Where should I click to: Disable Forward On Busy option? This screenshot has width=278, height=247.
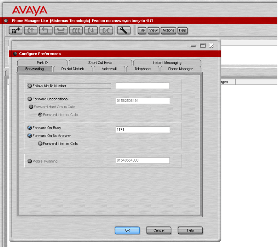coord(30,128)
